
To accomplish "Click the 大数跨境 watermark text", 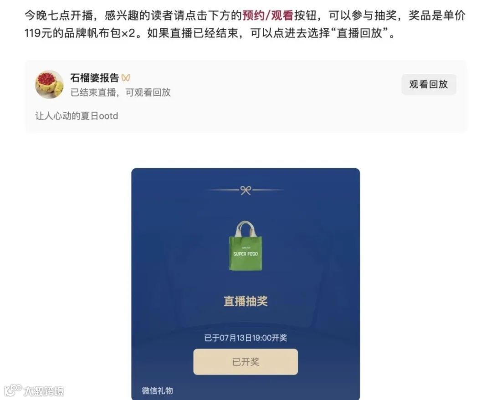I will pos(44,391).
